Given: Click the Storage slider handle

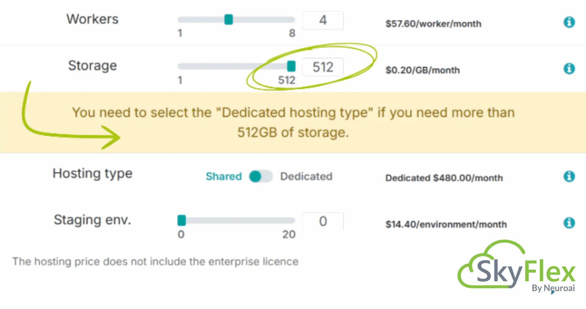Looking at the screenshot, I should click(291, 66).
